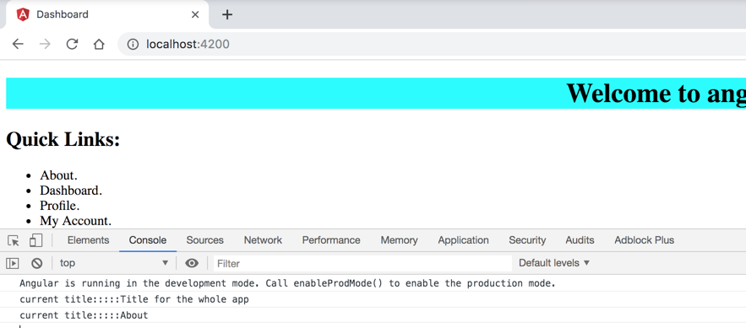Click the browser back arrow

[x=18, y=44]
